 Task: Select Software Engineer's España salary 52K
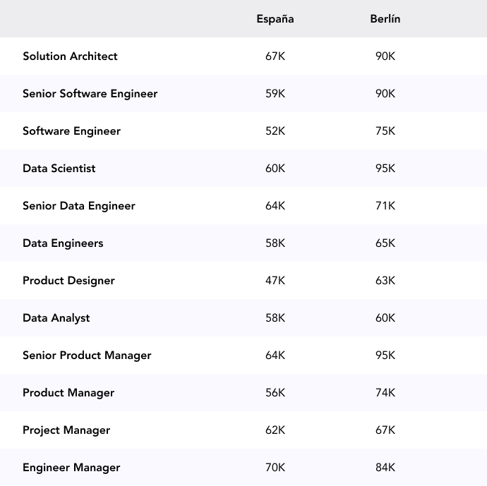point(275,131)
